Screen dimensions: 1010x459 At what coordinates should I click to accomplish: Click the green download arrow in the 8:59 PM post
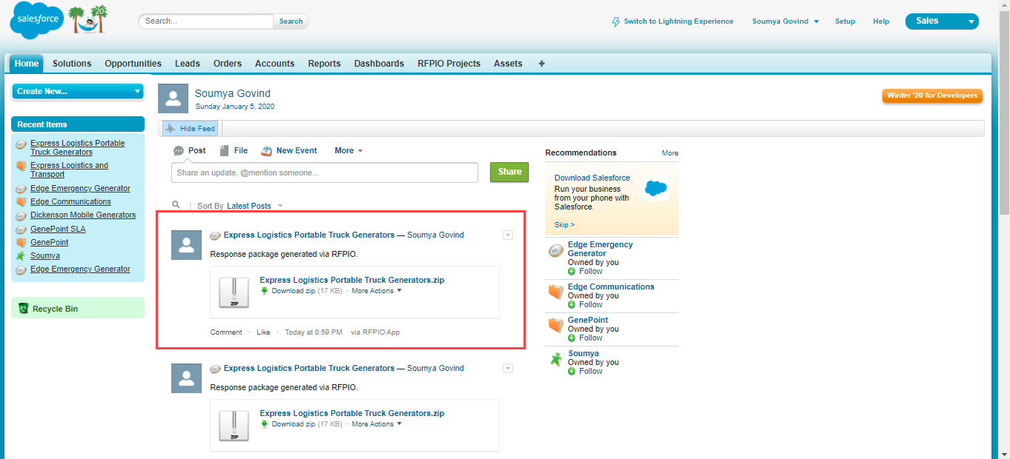coord(264,291)
